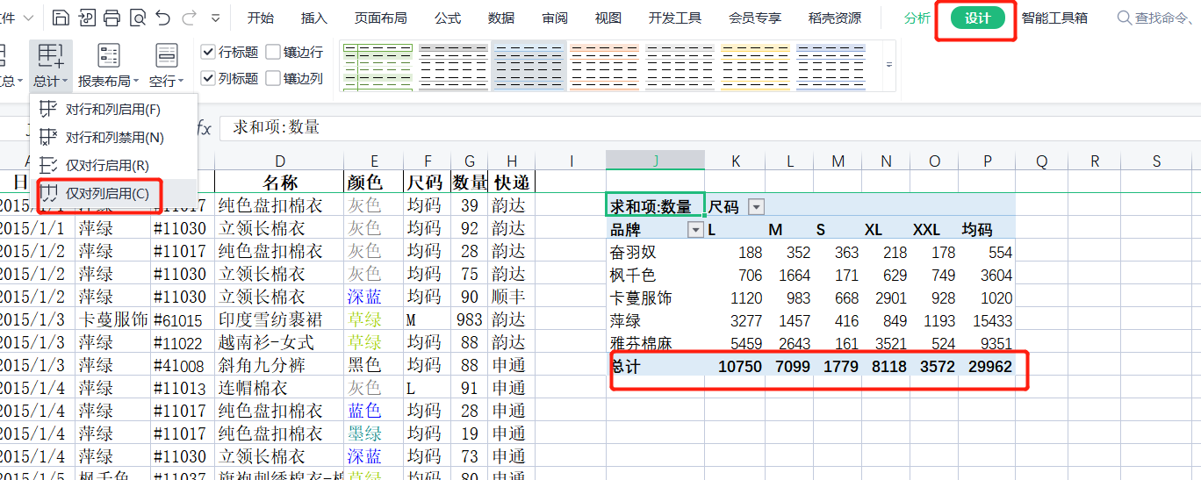Open Print Preview from quick access toolbar

(x=137, y=18)
